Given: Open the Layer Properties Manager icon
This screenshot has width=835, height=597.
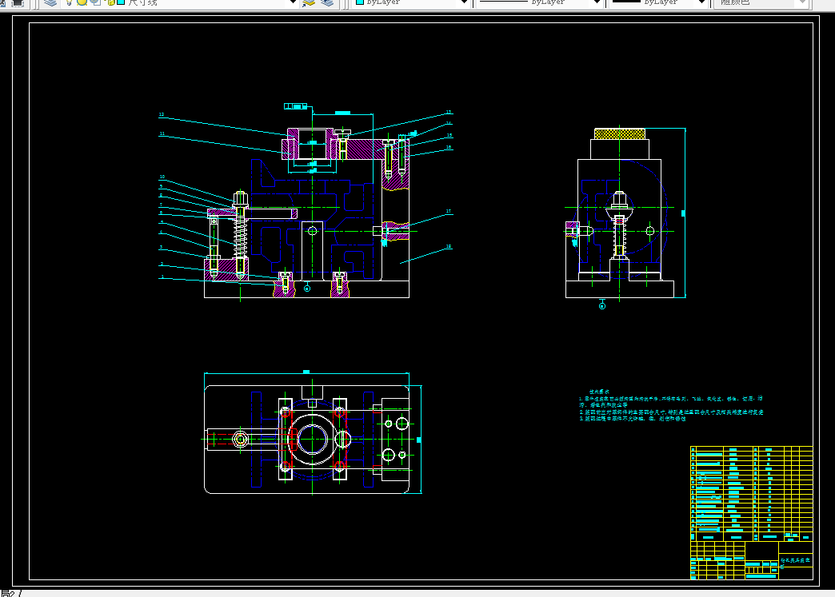Looking at the screenshot, I should click(x=50, y=2).
